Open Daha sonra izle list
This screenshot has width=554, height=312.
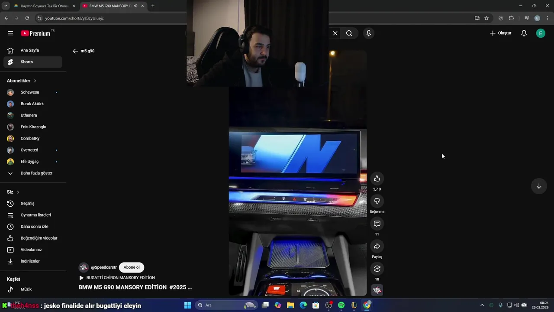pos(33,227)
